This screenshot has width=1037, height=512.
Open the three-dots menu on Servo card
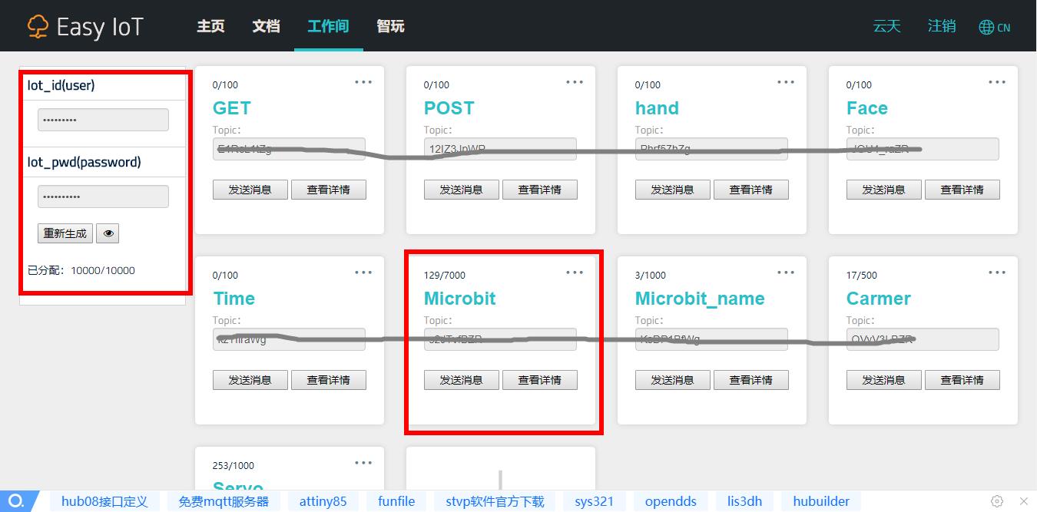point(363,463)
